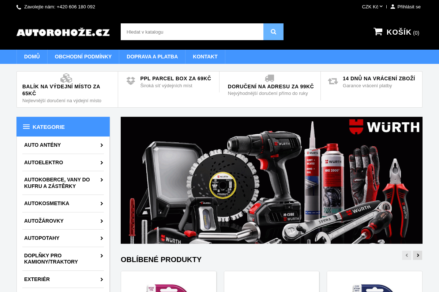Click the hamburger icon next to Kategorie

point(26,127)
